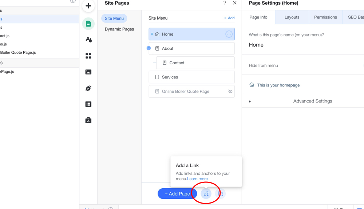Image resolution: width=364 pixels, height=209 pixels.
Task: Click the Home page house icon
Action: click(x=157, y=34)
